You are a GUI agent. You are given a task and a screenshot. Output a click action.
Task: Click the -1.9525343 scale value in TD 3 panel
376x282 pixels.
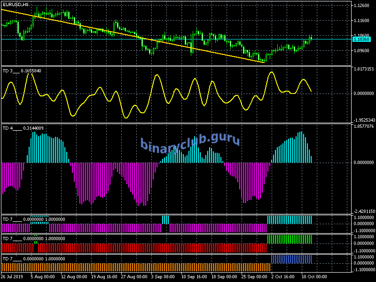[x=365, y=119]
